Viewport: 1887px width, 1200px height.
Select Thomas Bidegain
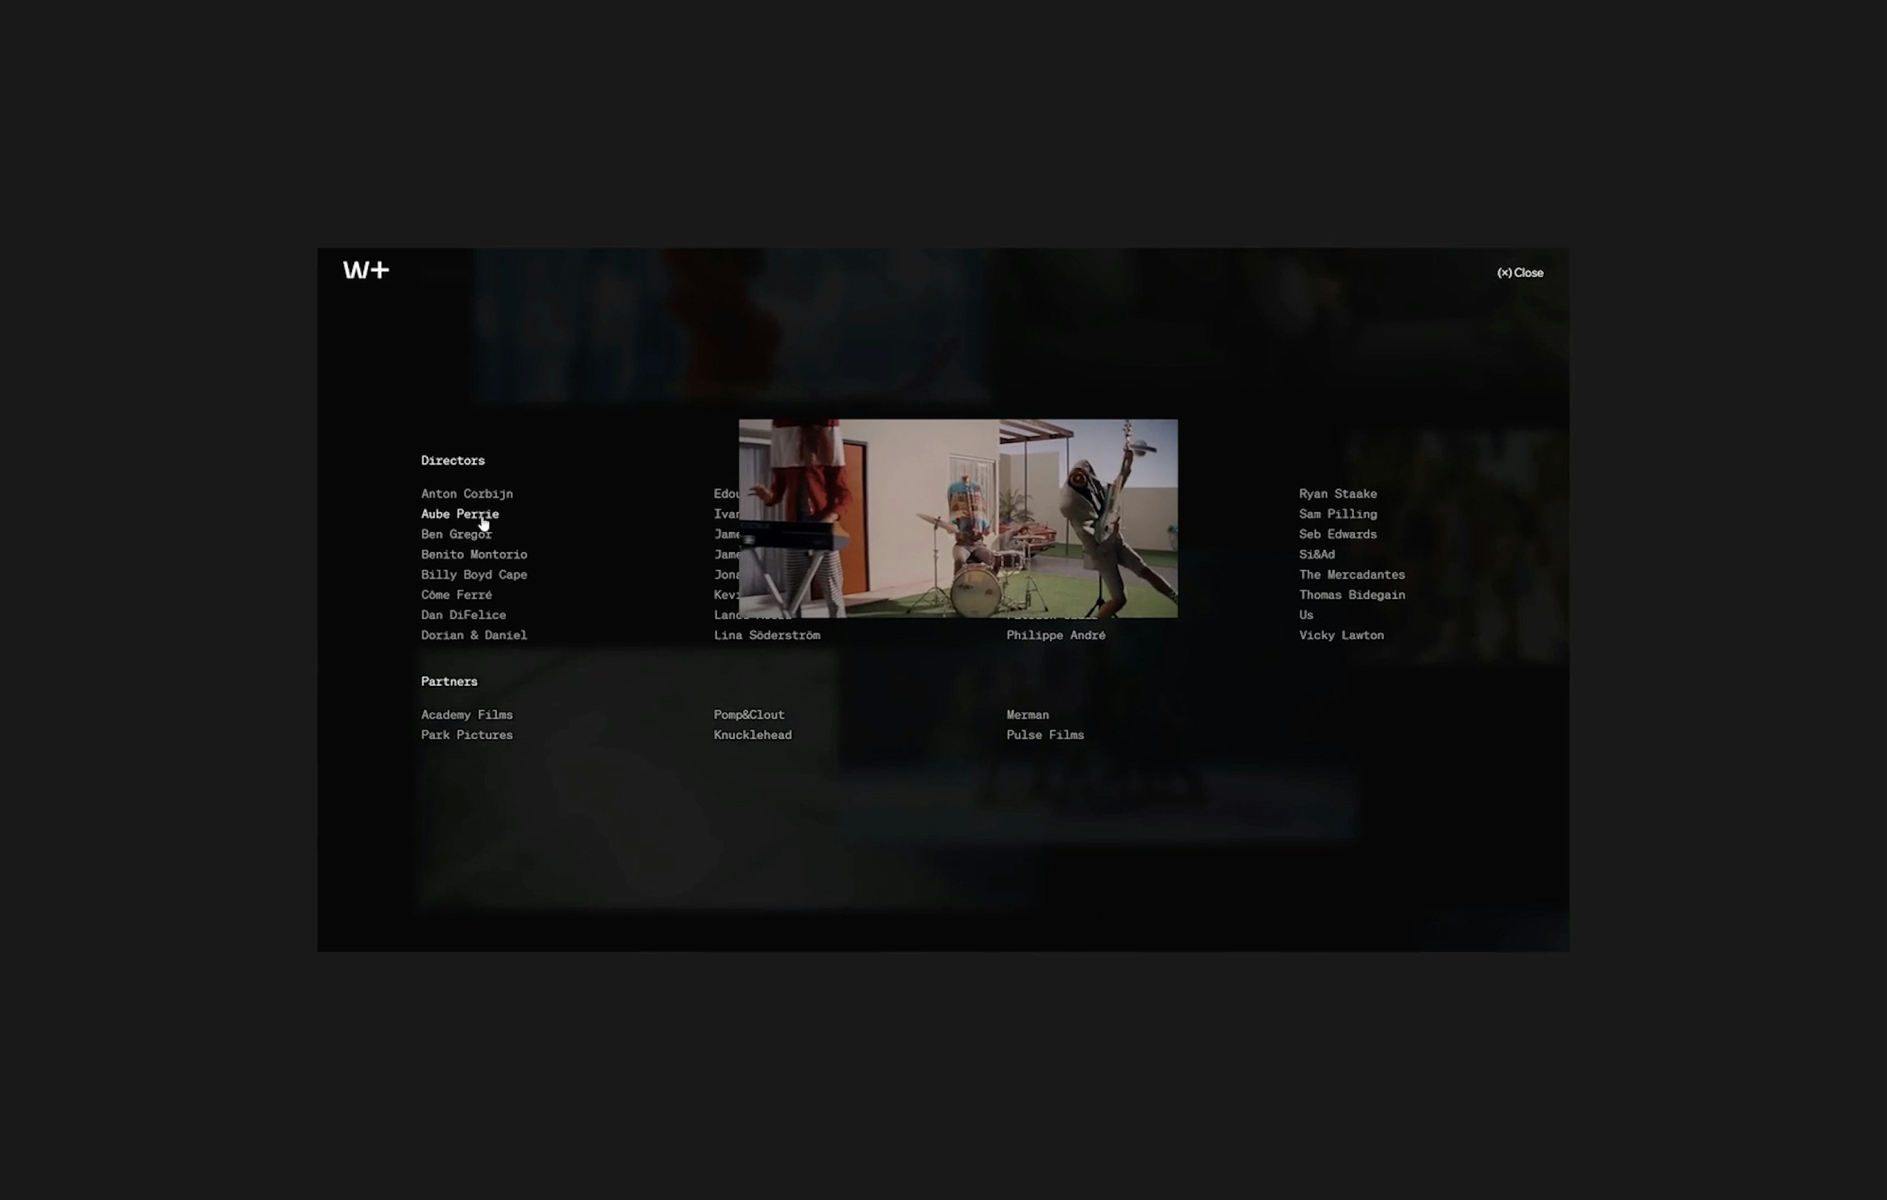tap(1353, 596)
